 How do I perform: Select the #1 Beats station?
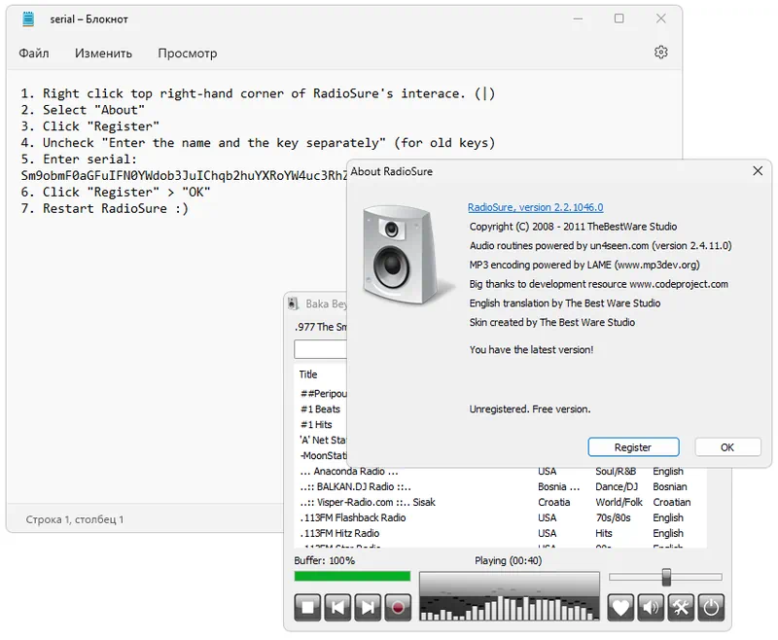tap(320, 409)
